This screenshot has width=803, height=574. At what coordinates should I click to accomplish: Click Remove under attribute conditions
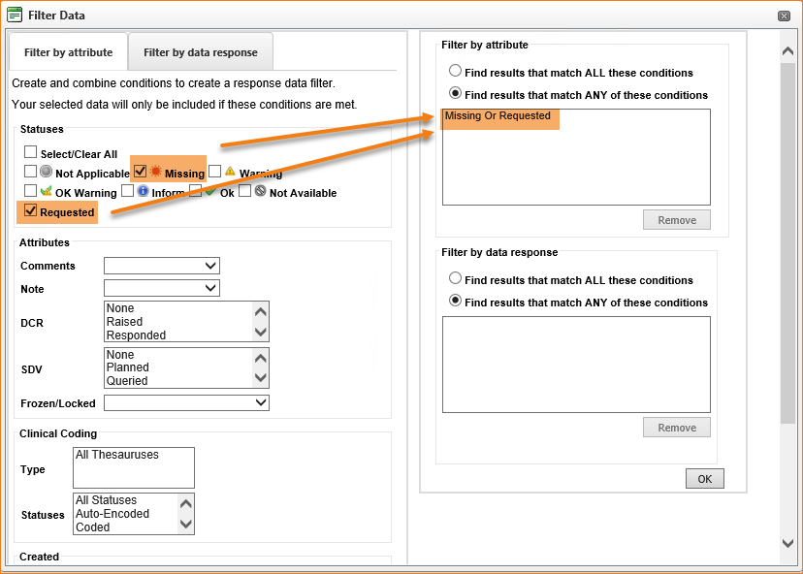pos(677,220)
